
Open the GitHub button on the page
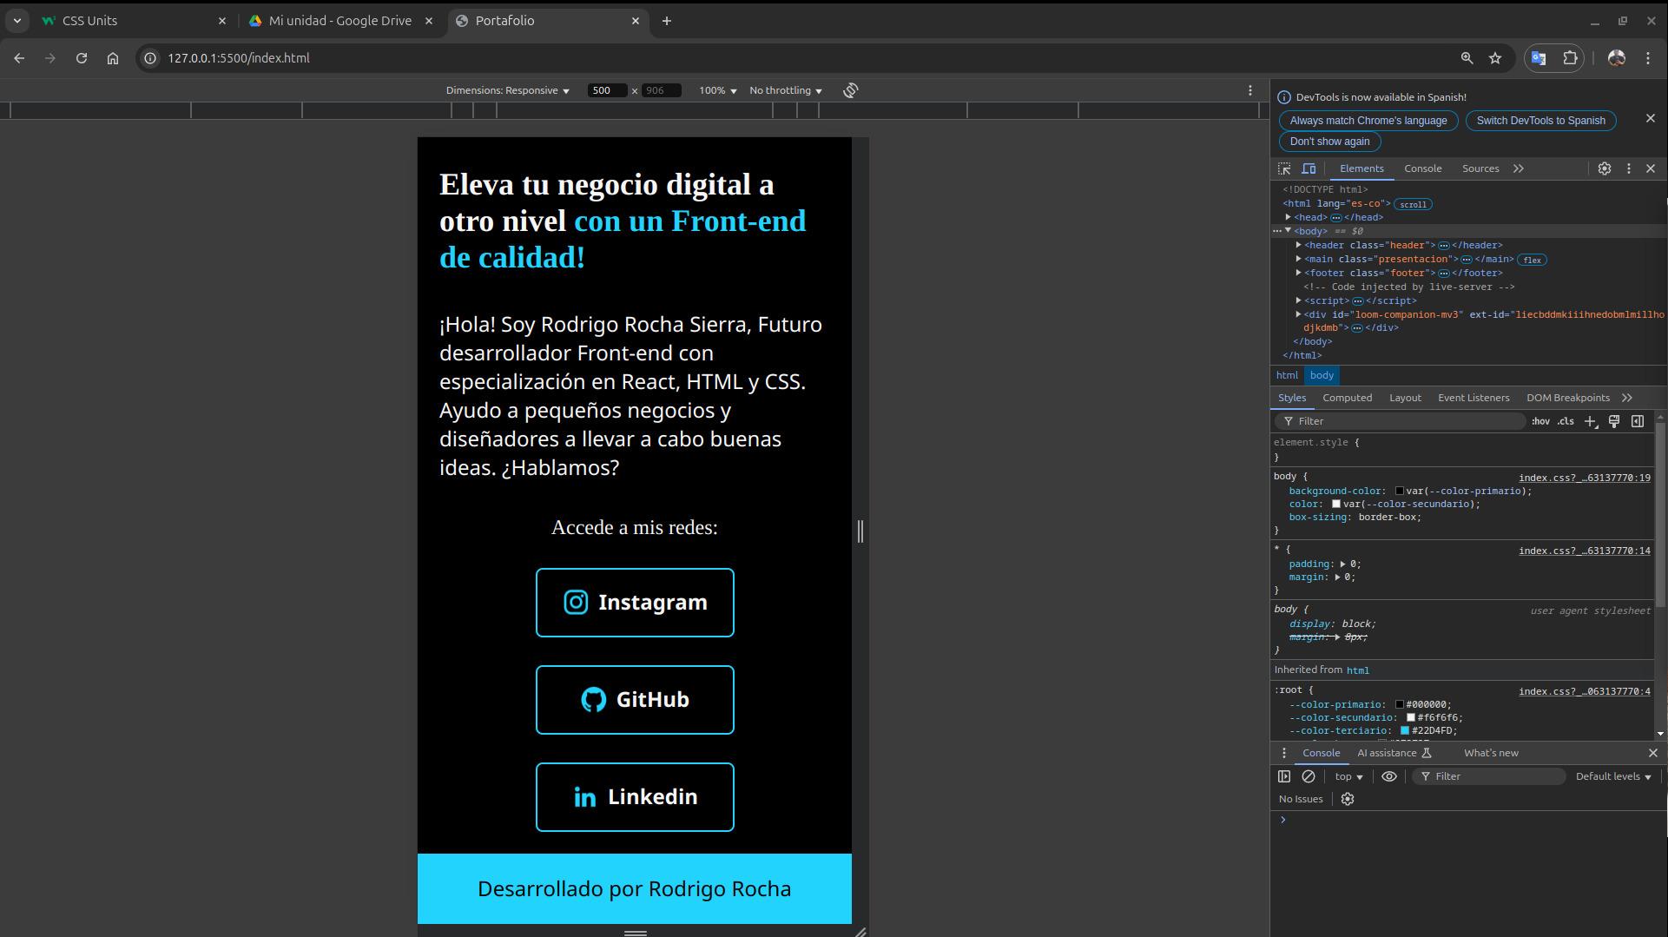(x=635, y=700)
